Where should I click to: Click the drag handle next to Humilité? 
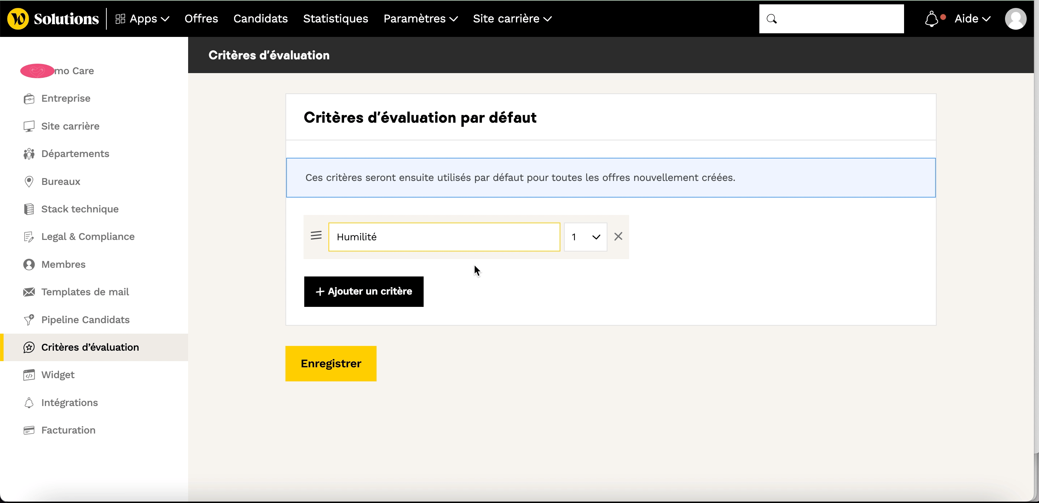[316, 236]
